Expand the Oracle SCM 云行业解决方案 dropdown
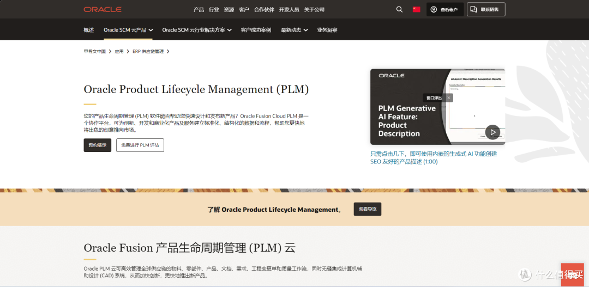Viewport: 589px width, 287px height. coord(197,30)
